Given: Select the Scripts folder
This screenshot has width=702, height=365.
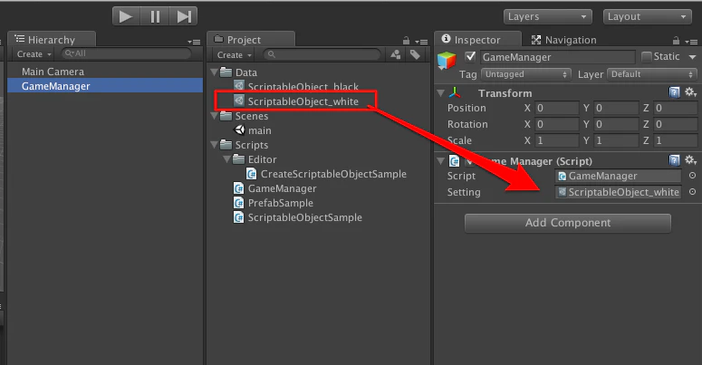Looking at the screenshot, I should 245,145.
